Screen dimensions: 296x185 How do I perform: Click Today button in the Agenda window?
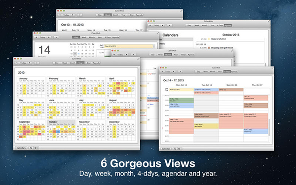click(x=156, y=25)
